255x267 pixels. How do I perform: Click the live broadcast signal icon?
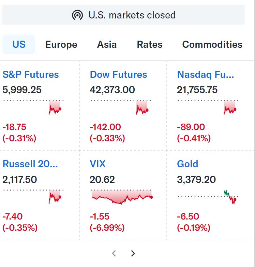(77, 15)
